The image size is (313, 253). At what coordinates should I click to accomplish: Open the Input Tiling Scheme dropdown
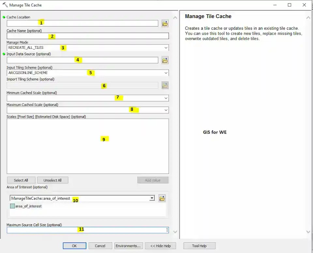click(166, 73)
